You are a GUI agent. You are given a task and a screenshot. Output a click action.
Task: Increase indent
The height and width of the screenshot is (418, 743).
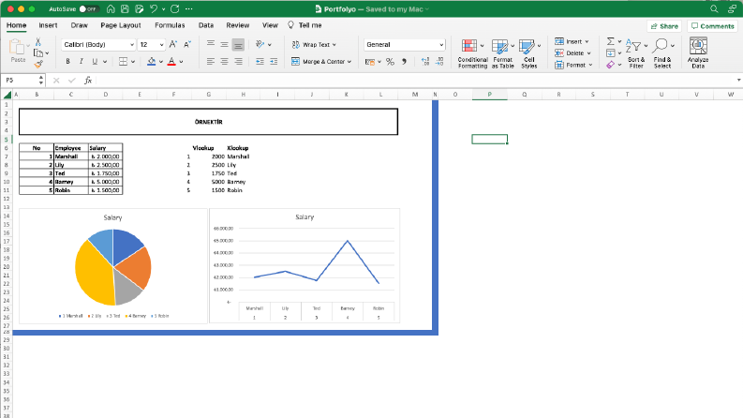coord(274,62)
